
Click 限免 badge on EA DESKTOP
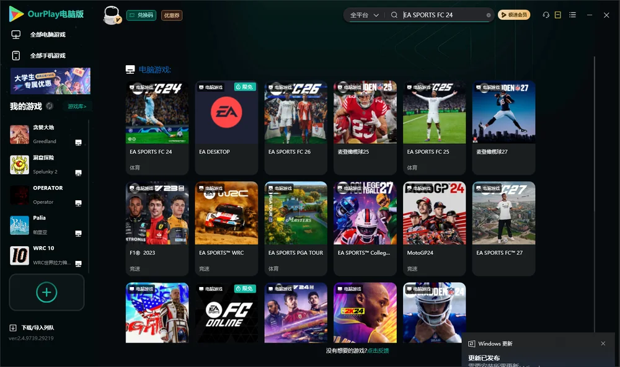245,87
